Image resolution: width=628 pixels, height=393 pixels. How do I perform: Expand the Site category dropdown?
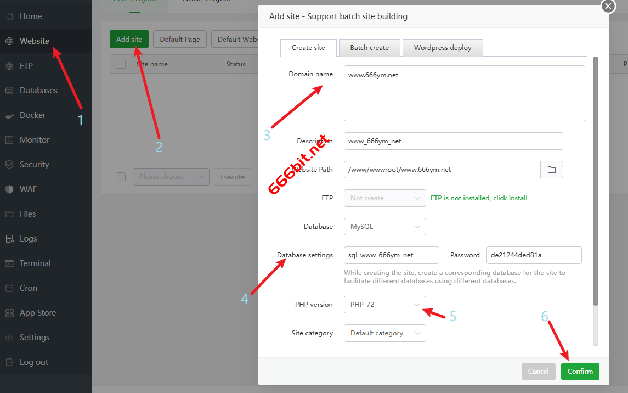point(384,333)
